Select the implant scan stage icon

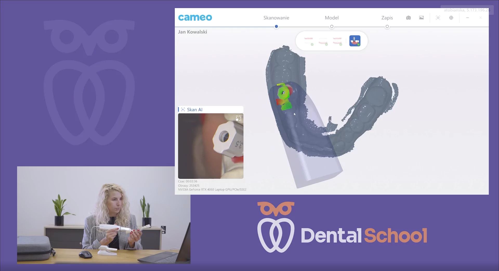tap(355, 40)
